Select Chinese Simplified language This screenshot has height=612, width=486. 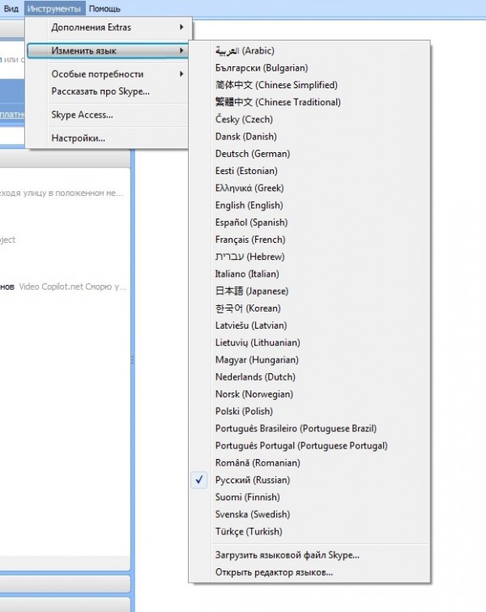(x=309, y=85)
